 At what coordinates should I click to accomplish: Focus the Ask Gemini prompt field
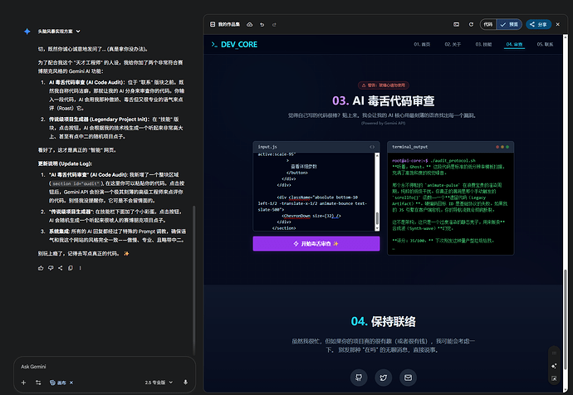click(x=105, y=367)
